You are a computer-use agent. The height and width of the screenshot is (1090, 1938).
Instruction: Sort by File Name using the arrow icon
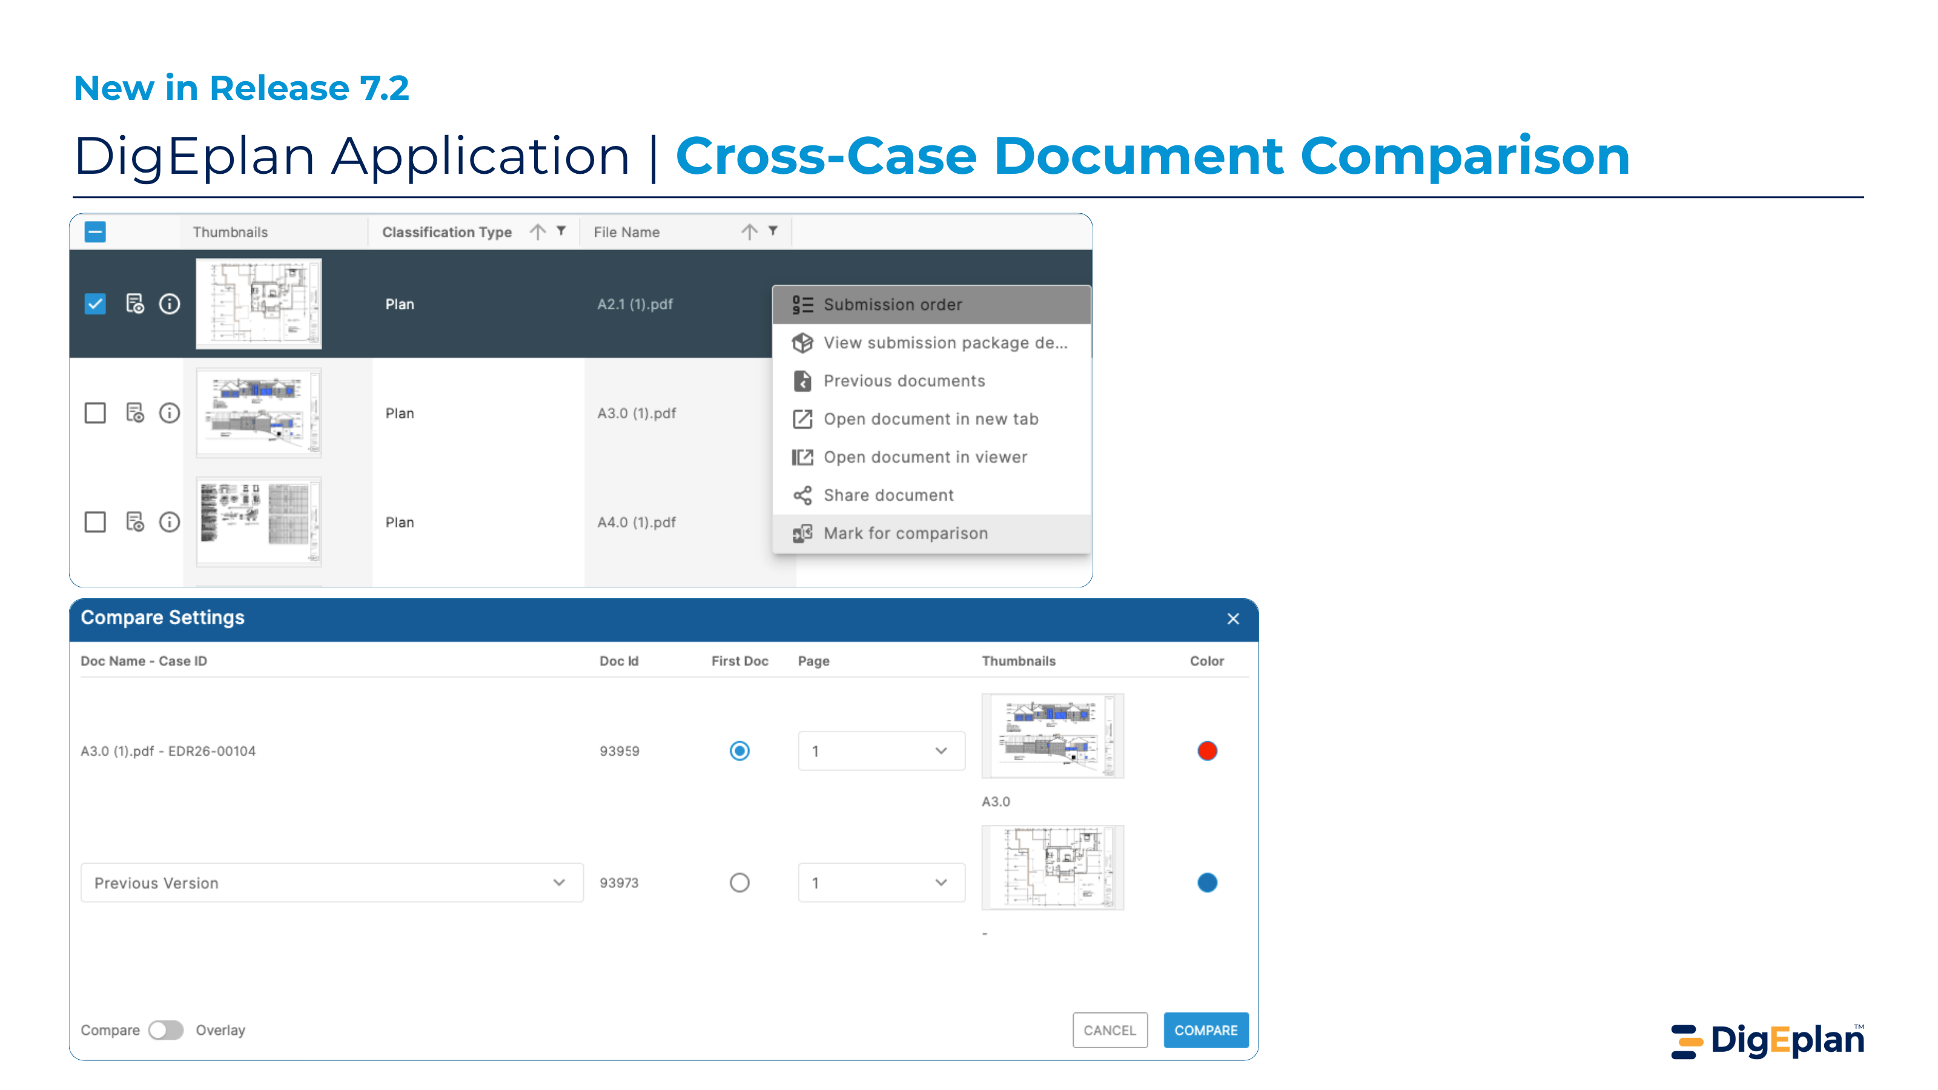(749, 232)
